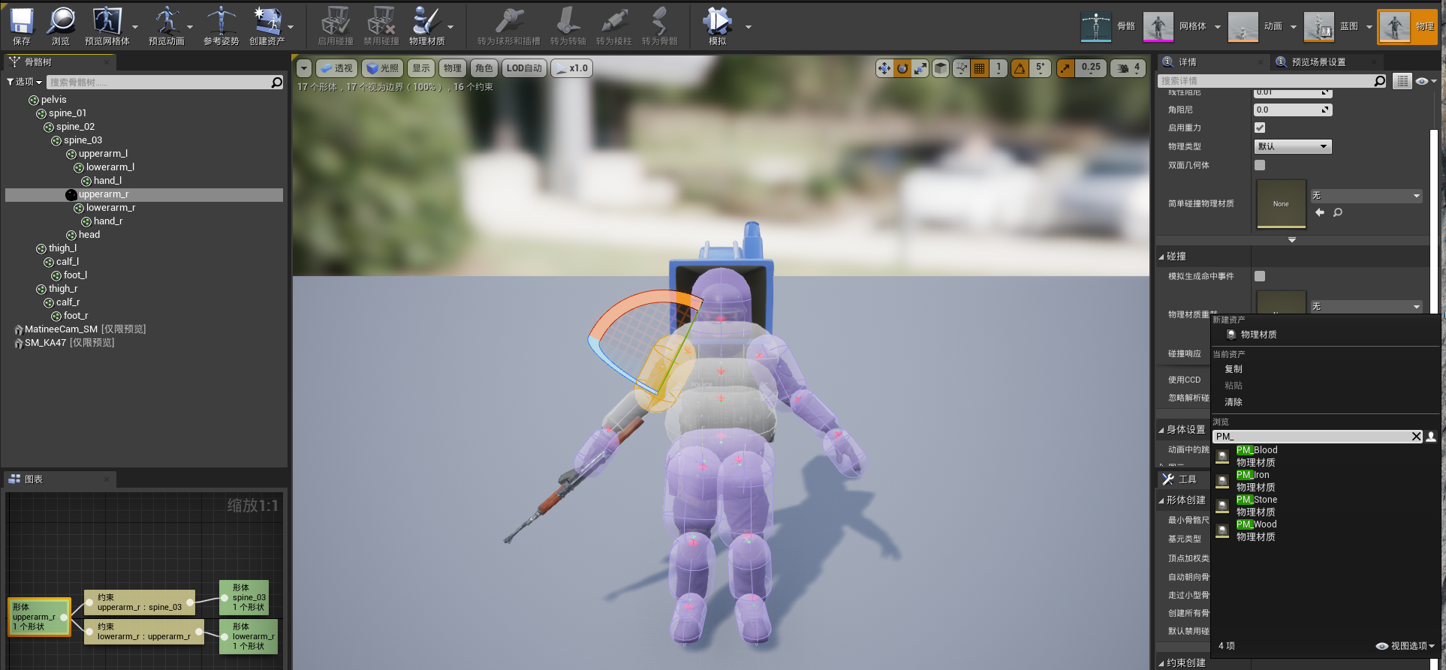Screen dimensions: 1446x670
Task: Browse to asset magnifier under 简单碰撞物理材质
Action: (x=1338, y=212)
